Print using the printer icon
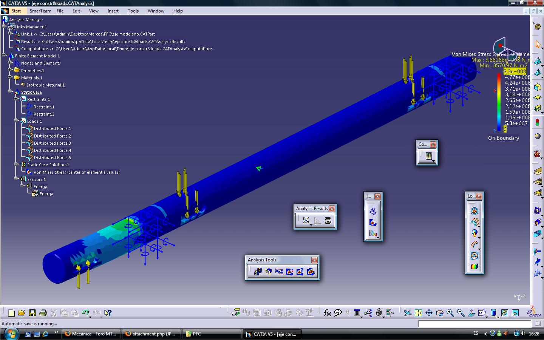 tap(43, 313)
